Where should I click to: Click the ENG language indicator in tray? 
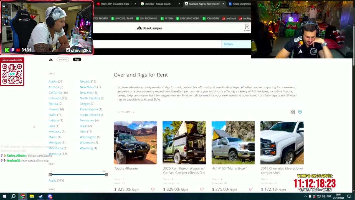coord(328,196)
